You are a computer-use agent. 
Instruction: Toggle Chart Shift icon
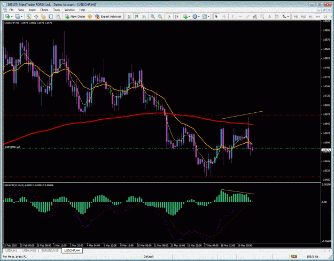pyautogui.click(x=176, y=17)
